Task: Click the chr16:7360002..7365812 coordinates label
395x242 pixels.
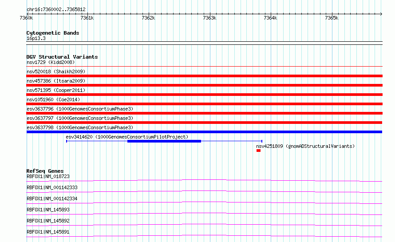Action: pos(56,9)
